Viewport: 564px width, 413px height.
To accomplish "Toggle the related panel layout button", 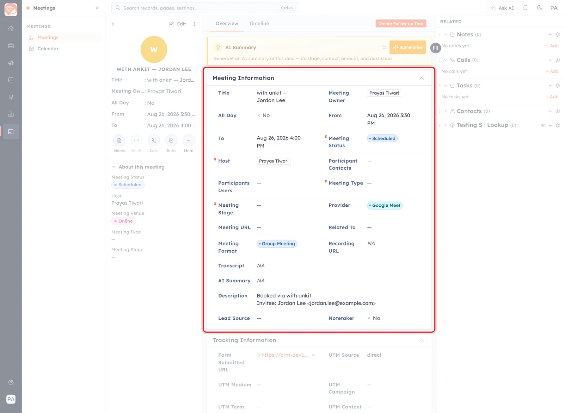I will click(x=436, y=48).
